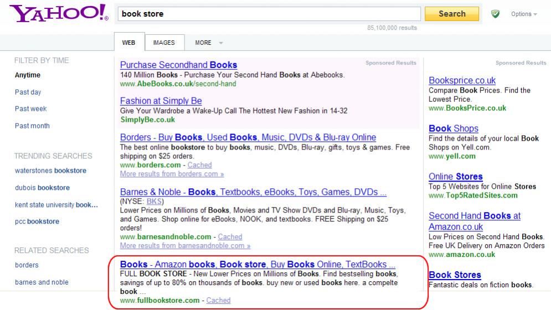Filter results by Past week
The image size is (551, 310).
click(x=30, y=109)
